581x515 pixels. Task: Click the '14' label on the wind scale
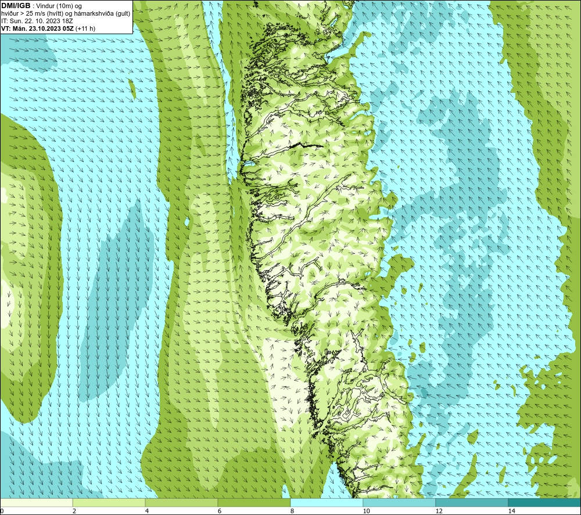tap(511, 511)
